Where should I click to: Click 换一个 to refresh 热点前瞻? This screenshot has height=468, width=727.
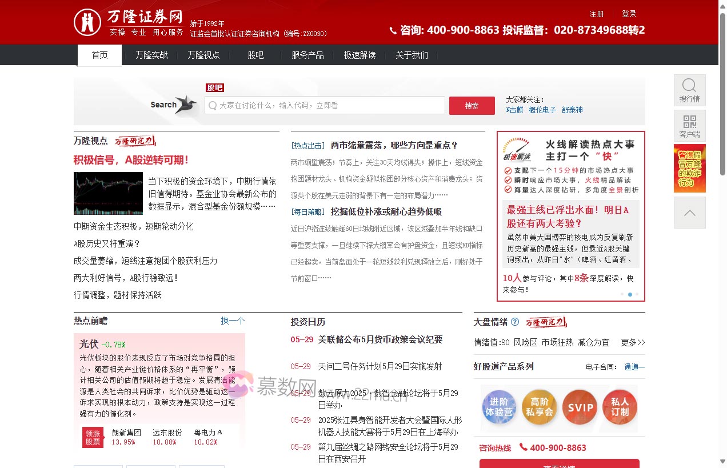tap(233, 321)
